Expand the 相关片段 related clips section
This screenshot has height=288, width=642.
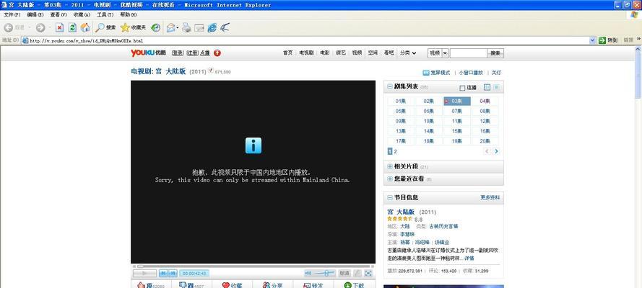389,166
